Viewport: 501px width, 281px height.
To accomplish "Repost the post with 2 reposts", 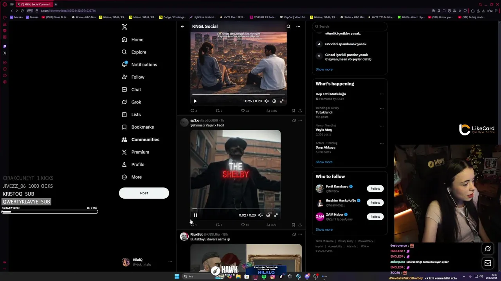I will (x=219, y=111).
